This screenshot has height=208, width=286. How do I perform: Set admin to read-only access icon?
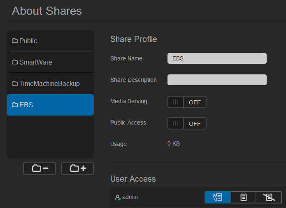(x=243, y=197)
